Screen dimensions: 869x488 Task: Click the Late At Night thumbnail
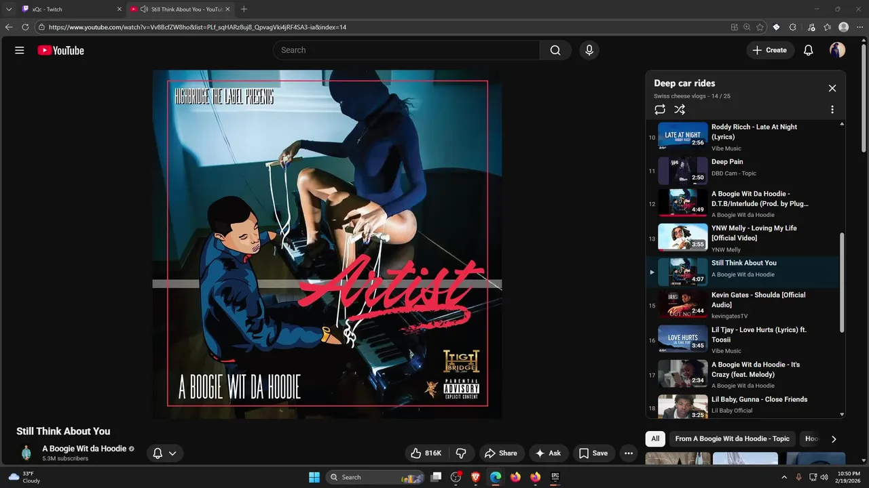(x=682, y=135)
